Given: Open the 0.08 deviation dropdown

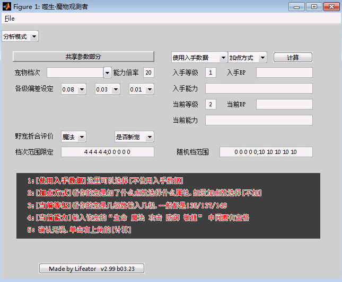Looking at the screenshot, I should tap(73, 89).
